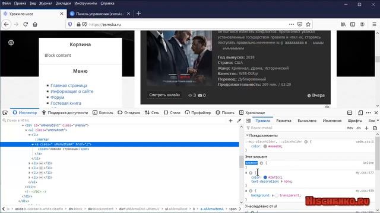This screenshot has width=380, height=213.
Task: Collapse the selected uMenuItemA anchor node
Action: click(33, 144)
